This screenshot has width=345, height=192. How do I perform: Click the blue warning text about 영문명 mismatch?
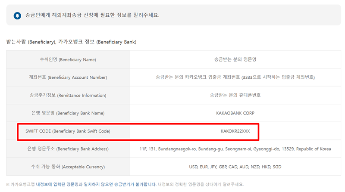click(x=96, y=184)
